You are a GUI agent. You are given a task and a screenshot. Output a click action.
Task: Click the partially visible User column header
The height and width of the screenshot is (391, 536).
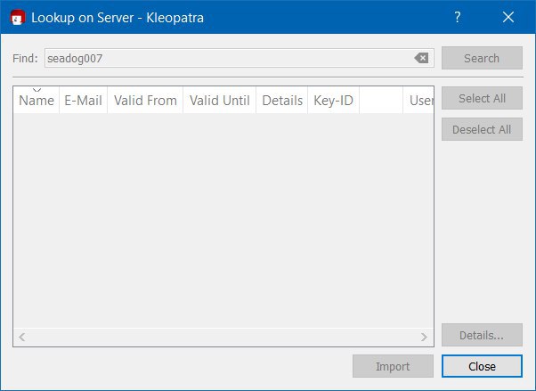click(x=418, y=101)
